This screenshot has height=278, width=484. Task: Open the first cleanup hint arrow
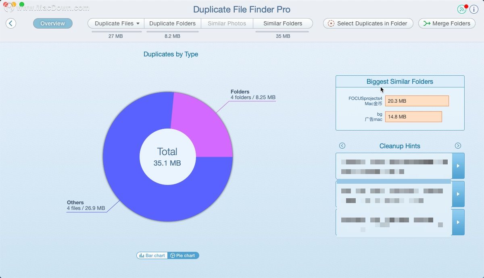pyautogui.click(x=458, y=166)
